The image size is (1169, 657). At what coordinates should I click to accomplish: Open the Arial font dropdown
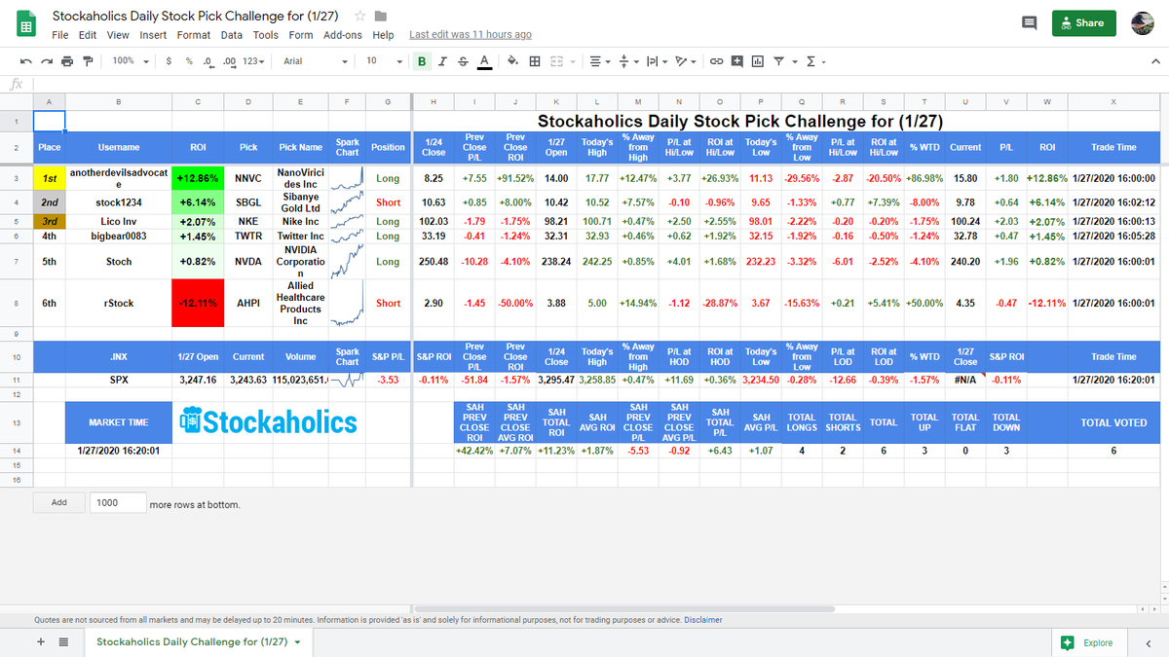tap(316, 61)
